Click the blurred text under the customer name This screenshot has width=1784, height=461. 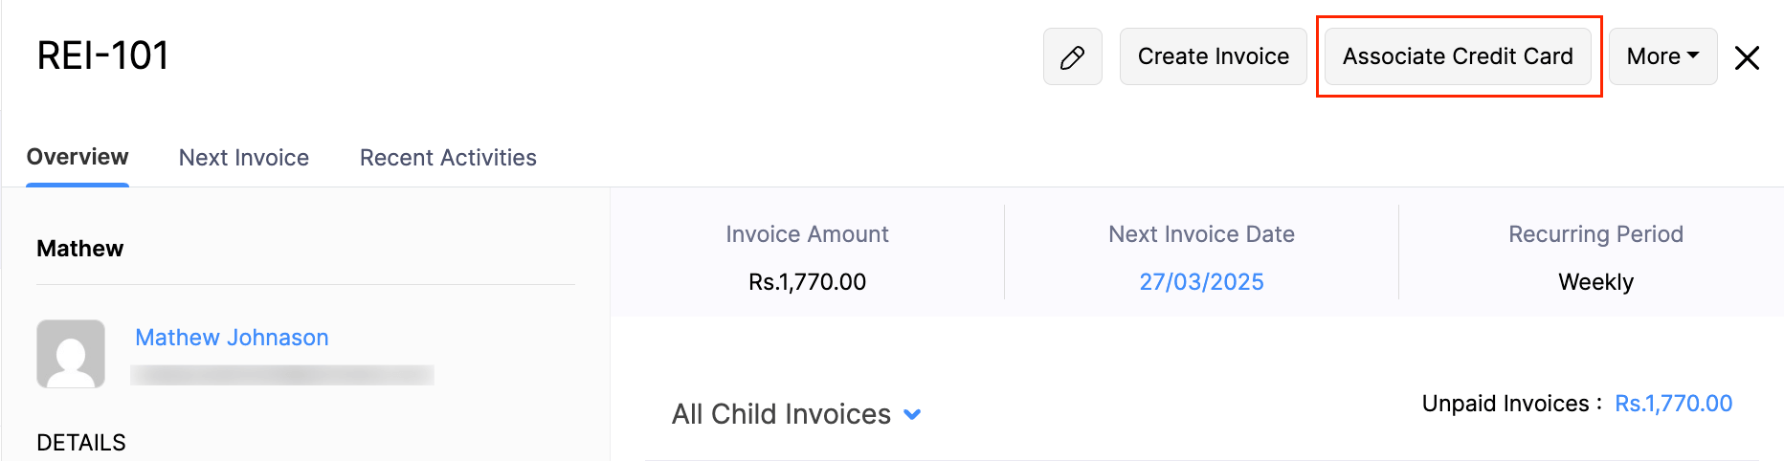click(x=282, y=375)
